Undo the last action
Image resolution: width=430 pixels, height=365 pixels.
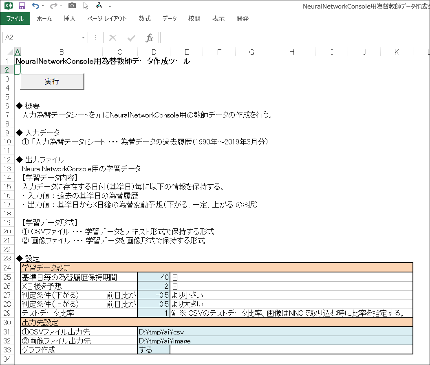(x=35, y=5)
